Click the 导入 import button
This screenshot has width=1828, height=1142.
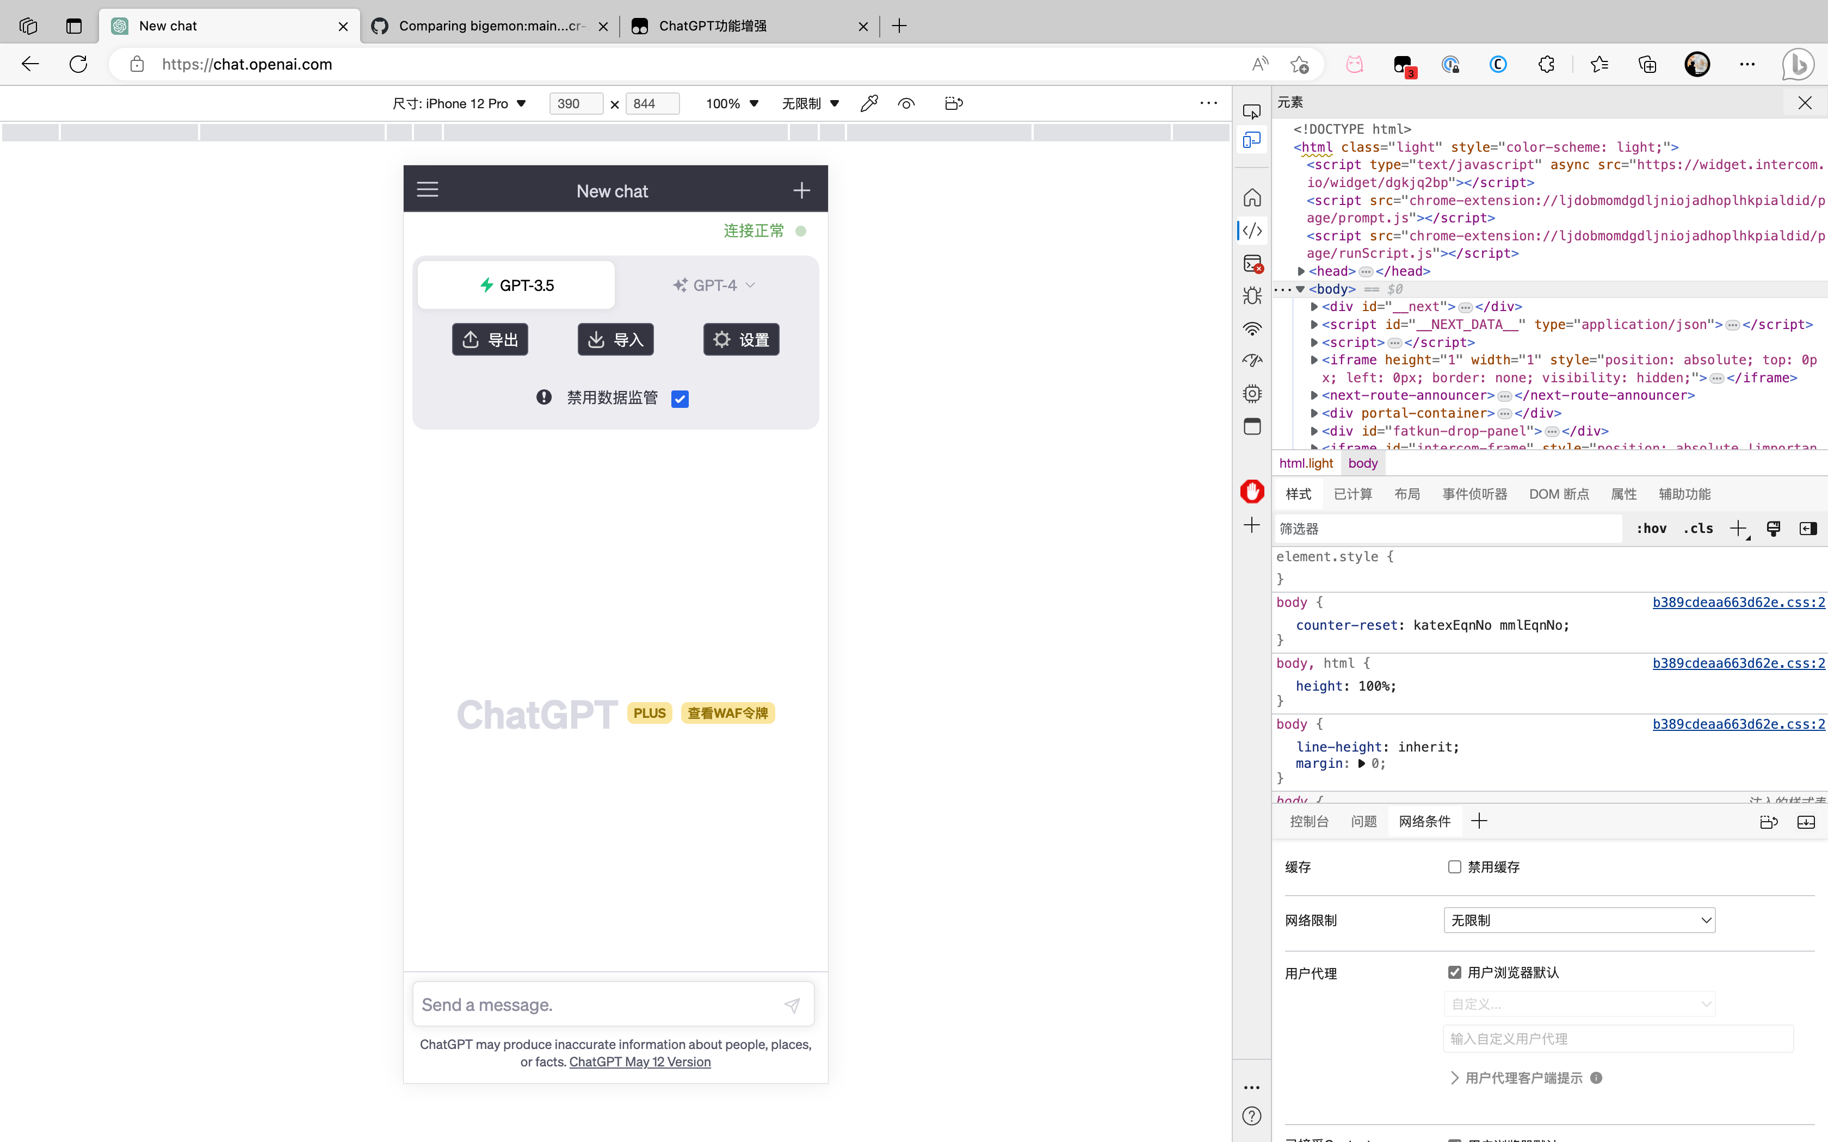(x=616, y=339)
